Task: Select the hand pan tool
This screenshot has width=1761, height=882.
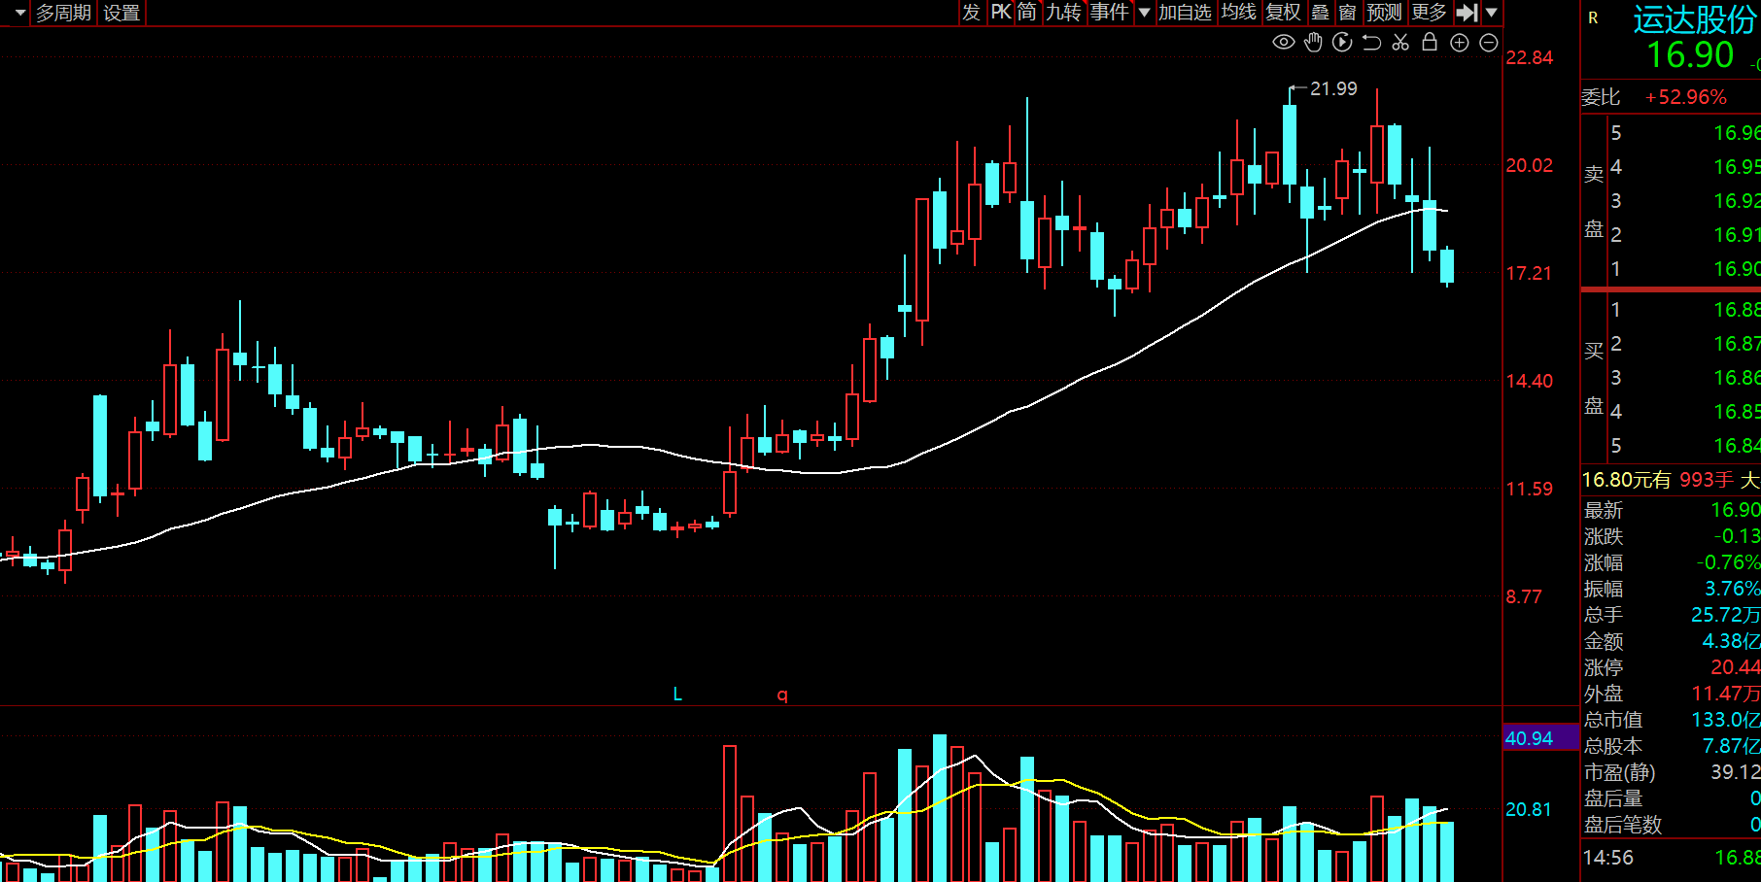Action: [x=1313, y=42]
